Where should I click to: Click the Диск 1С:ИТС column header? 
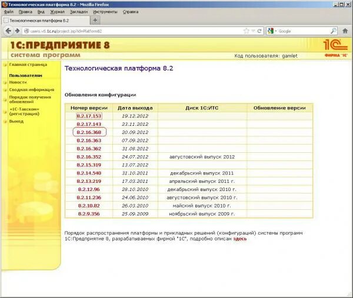tap(202, 108)
